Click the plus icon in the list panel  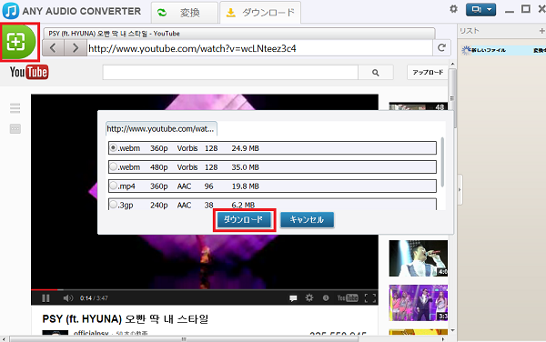pos(541,31)
